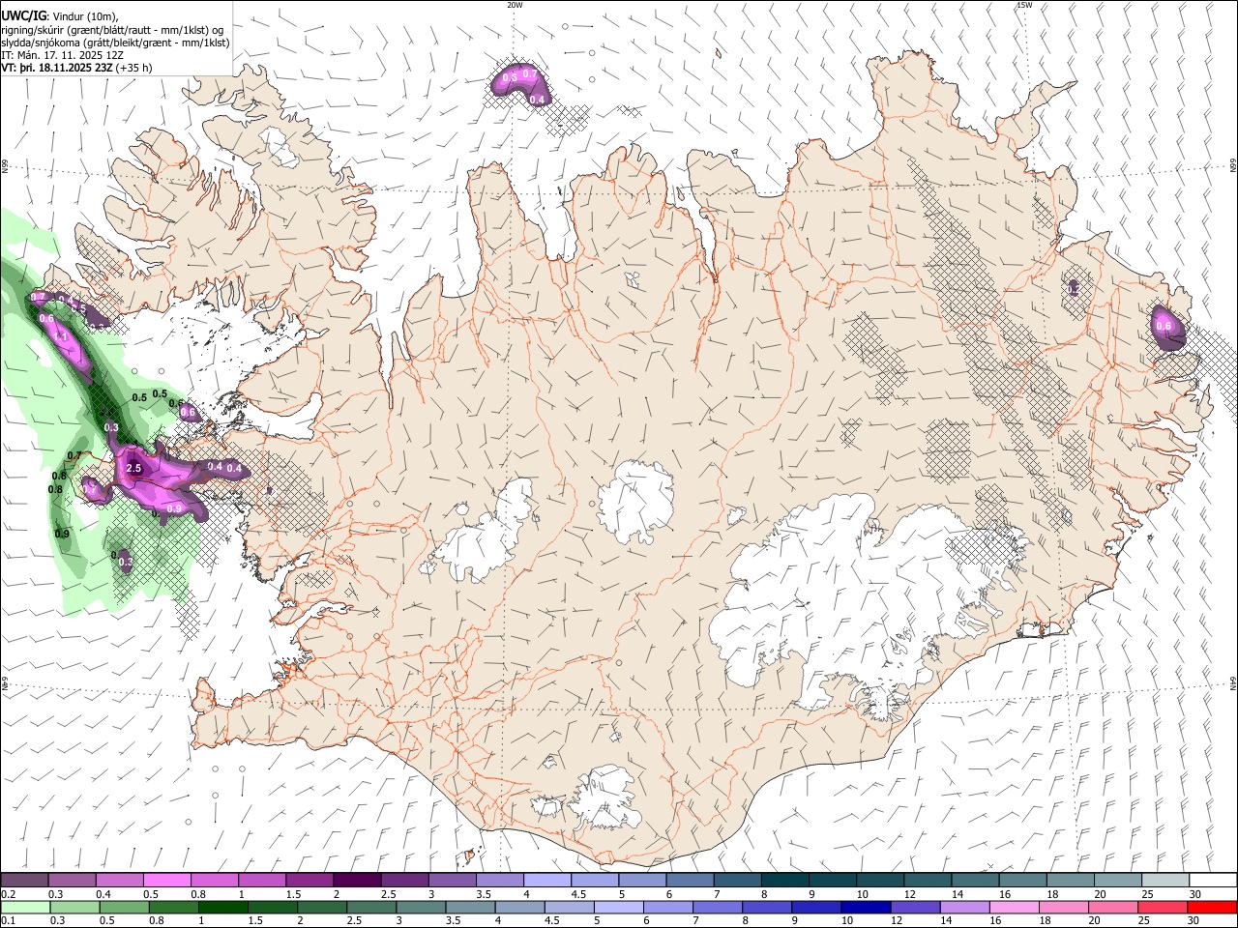This screenshot has width=1238, height=928.
Task: Click the '15W' longitude label at the top
Action: coord(1024,5)
